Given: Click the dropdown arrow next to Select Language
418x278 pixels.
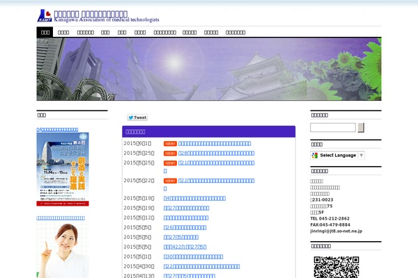Looking at the screenshot, I should point(361,156).
